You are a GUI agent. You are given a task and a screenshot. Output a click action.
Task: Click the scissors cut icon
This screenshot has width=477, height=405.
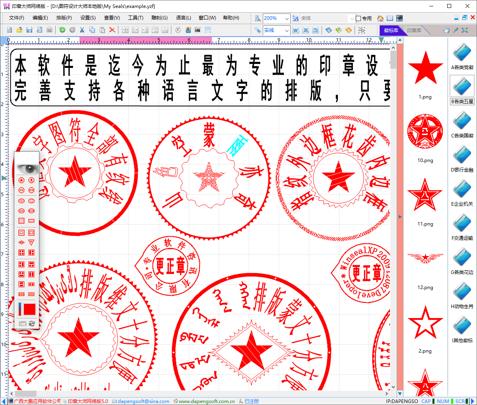(82, 30)
